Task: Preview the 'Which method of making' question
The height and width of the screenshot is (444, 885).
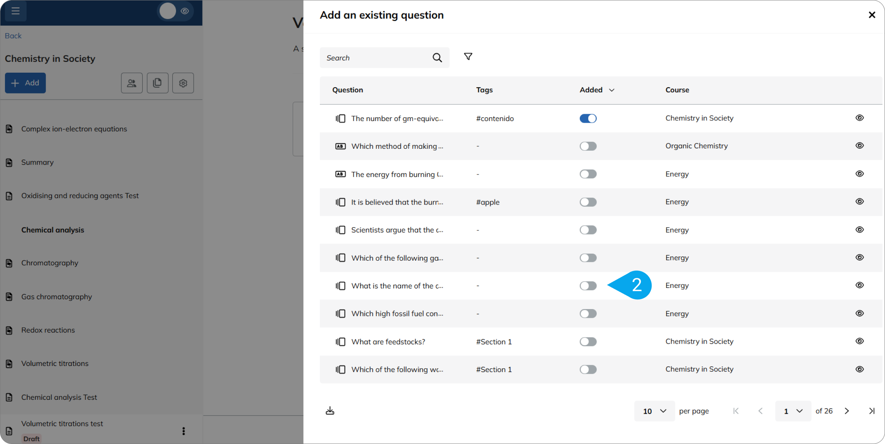Action: (860, 146)
